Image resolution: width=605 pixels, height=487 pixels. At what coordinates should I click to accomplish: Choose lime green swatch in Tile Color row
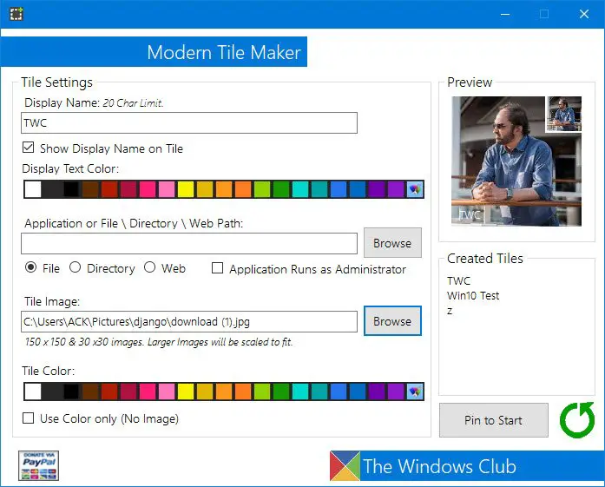(262, 392)
